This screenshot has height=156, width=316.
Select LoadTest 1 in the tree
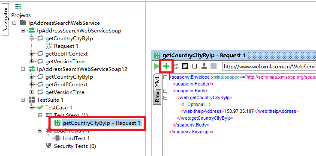(x=76, y=138)
